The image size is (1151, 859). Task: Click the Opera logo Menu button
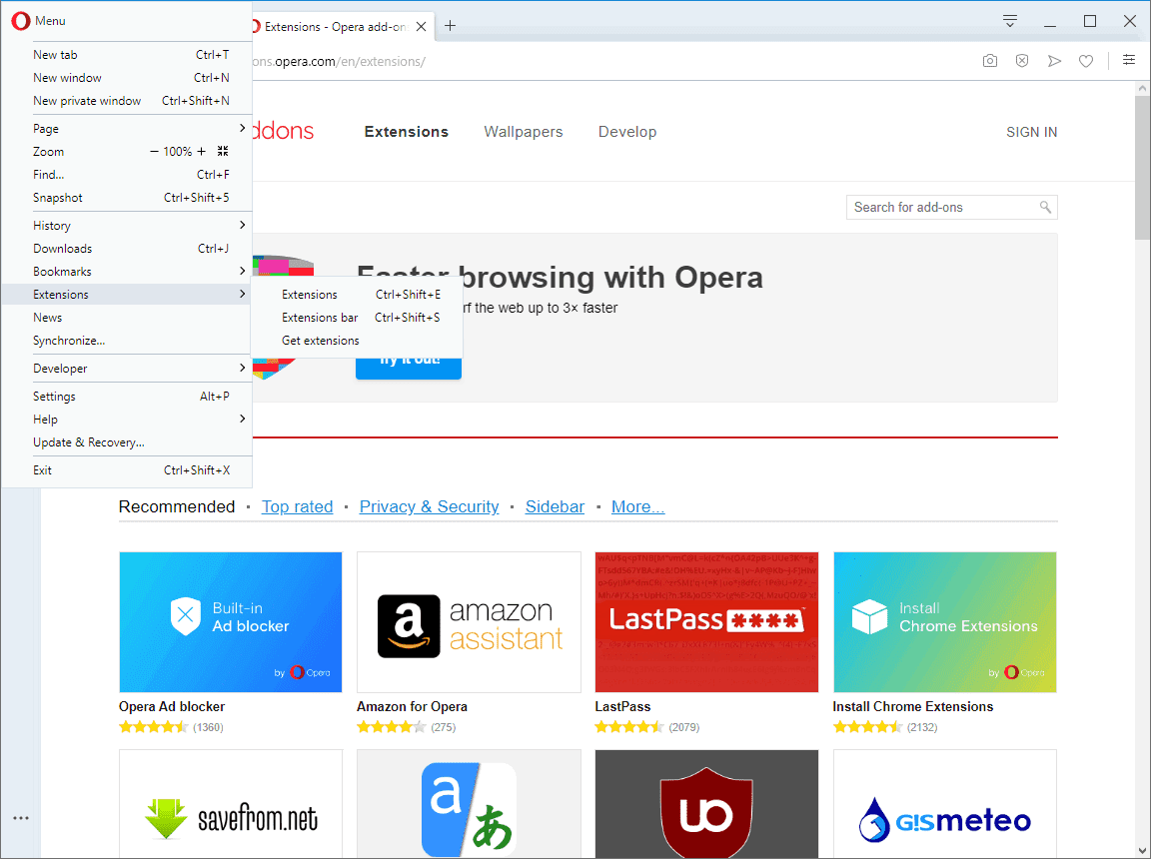click(x=39, y=21)
